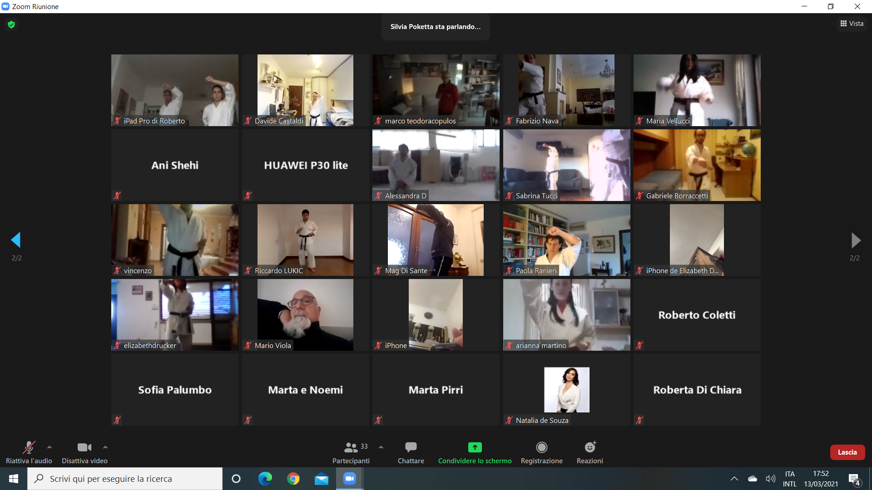
Task: Click the red Lascia button
Action: [847, 452]
